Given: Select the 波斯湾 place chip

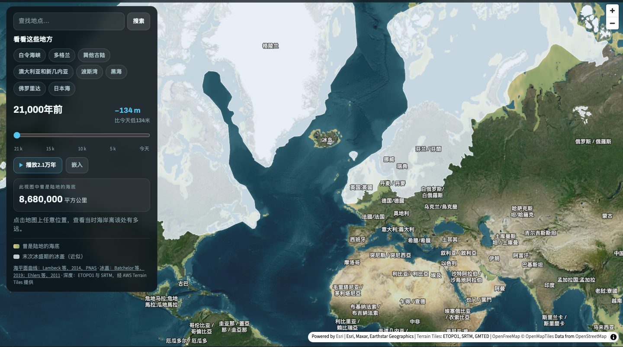Looking at the screenshot, I should pos(90,72).
